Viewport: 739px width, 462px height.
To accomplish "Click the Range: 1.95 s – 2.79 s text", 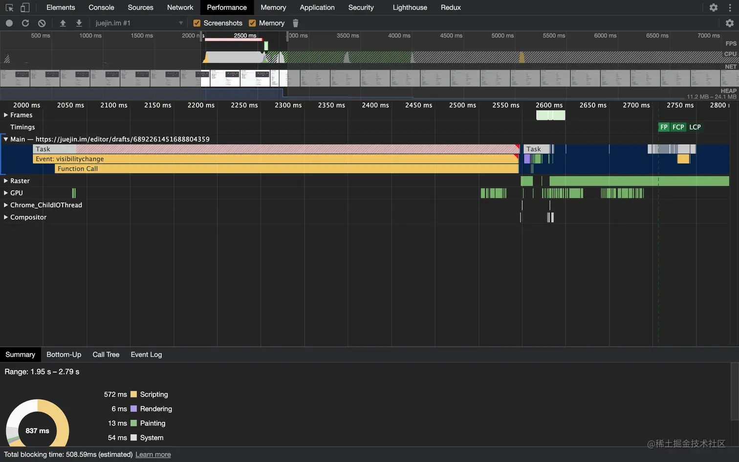I will tap(42, 372).
